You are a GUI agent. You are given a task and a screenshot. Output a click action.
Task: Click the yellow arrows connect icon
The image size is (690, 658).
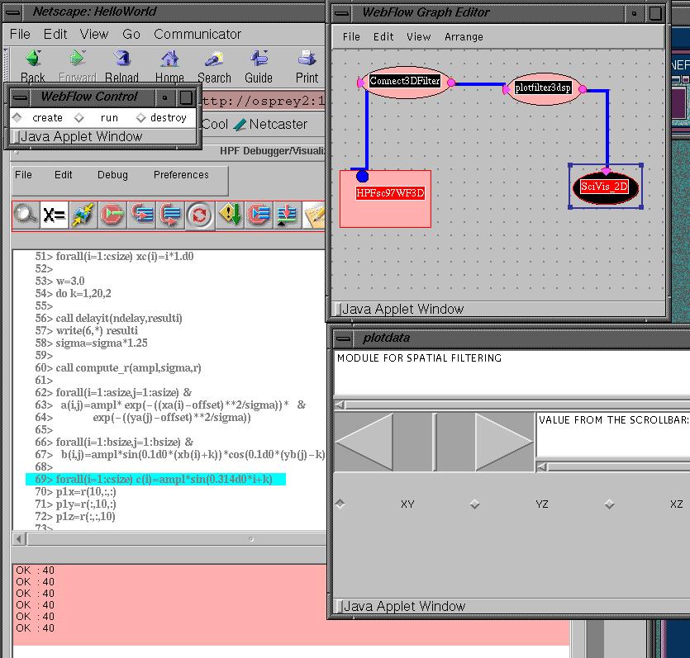pyautogui.click(x=83, y=215)
